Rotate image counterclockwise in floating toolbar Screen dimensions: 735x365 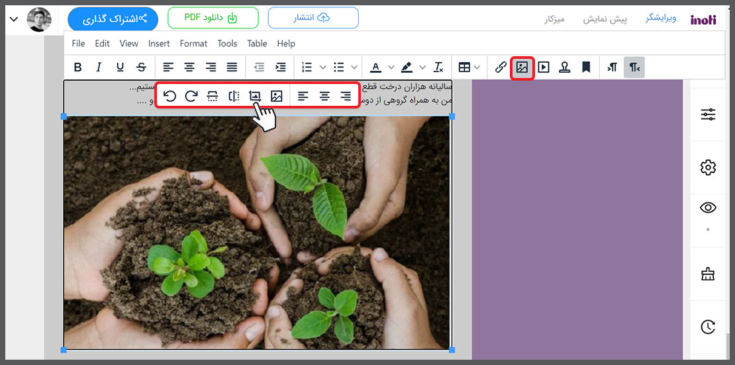(x=170, y=96)
